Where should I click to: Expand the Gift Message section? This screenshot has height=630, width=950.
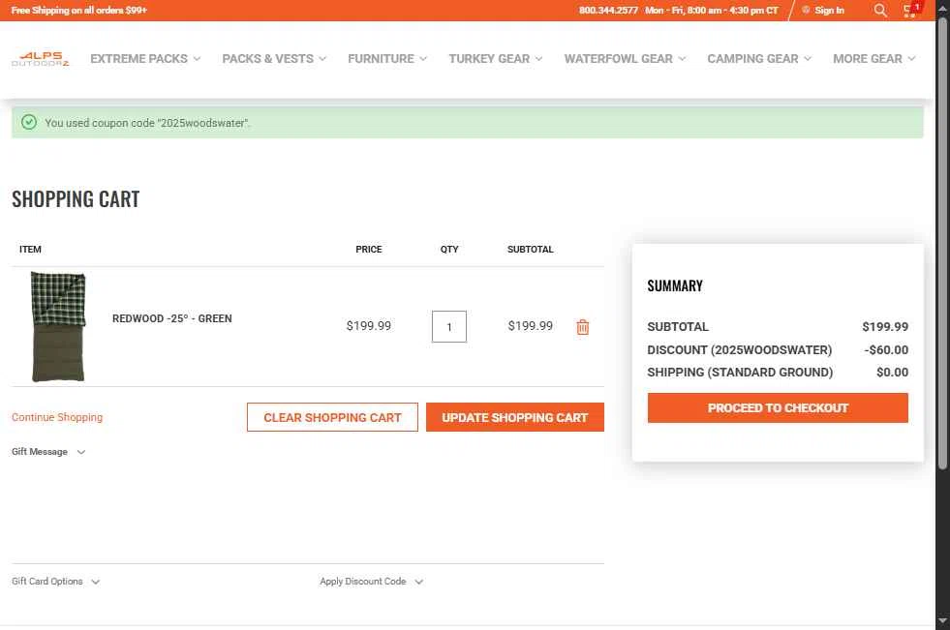[x=48, y=452]
